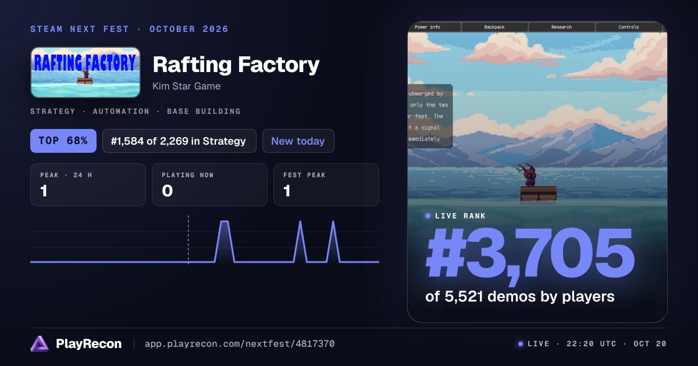Viewport: 698px width, 366px height.
Task: Click the LIVE status dot in footer
Action: point(521,344)
